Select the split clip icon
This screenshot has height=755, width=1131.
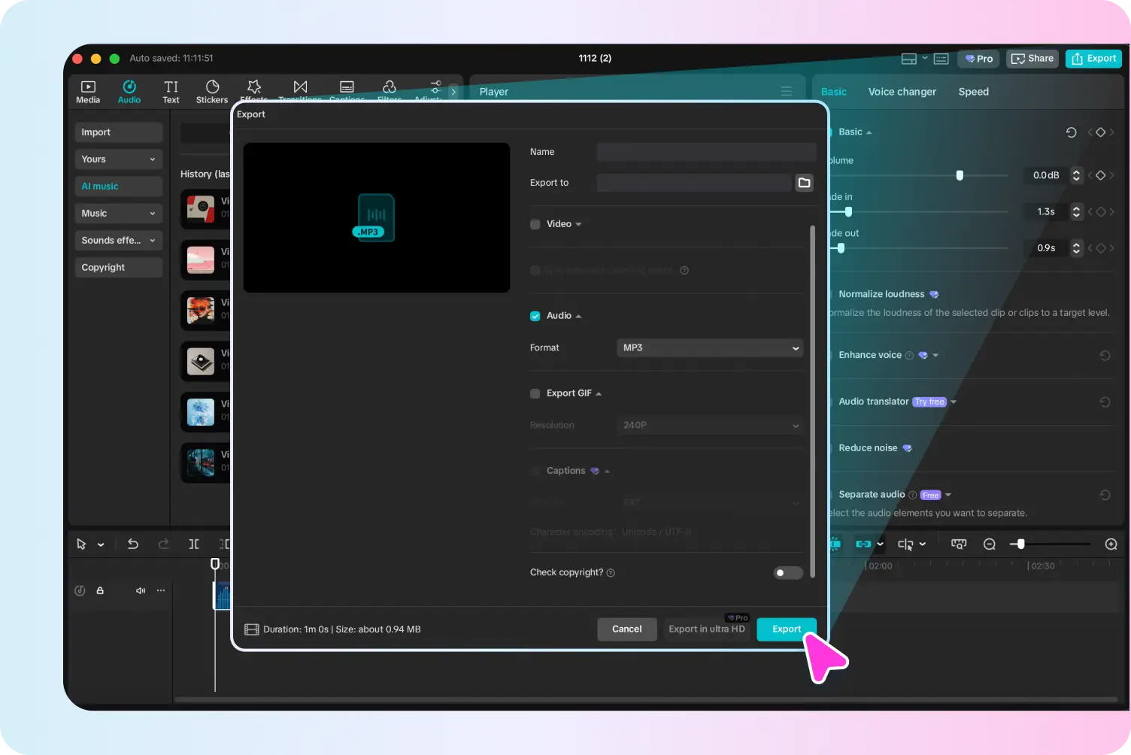tap(193, 544)
